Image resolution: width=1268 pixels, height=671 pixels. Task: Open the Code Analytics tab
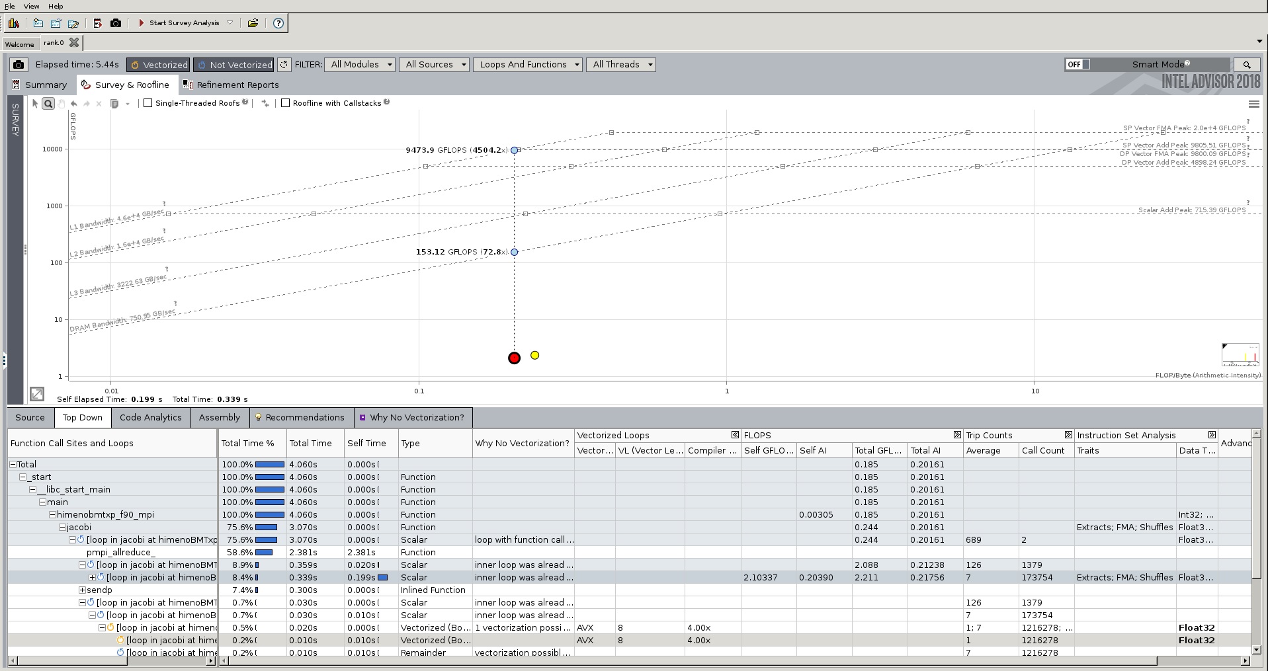[150, 418]
